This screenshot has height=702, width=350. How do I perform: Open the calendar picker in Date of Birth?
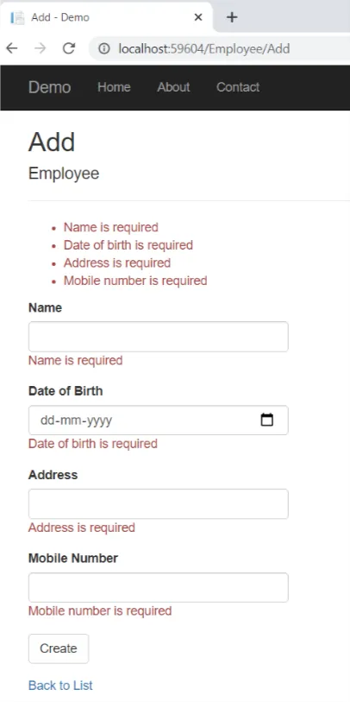coord(267,420)
